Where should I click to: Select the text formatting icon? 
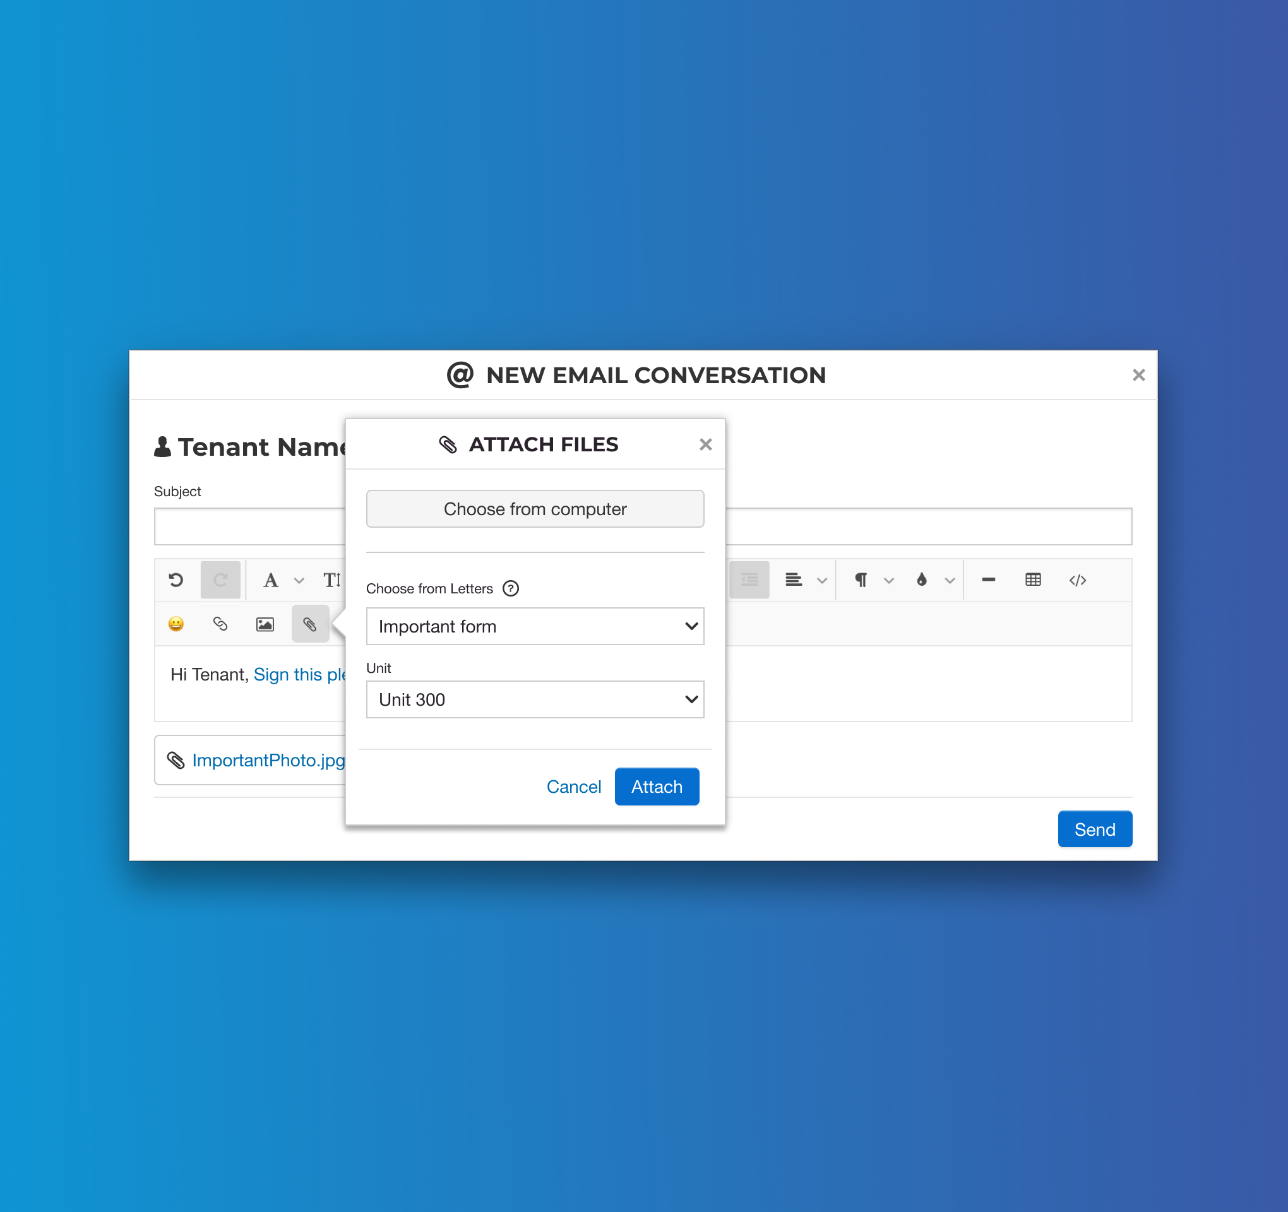(x=270, y=579)
